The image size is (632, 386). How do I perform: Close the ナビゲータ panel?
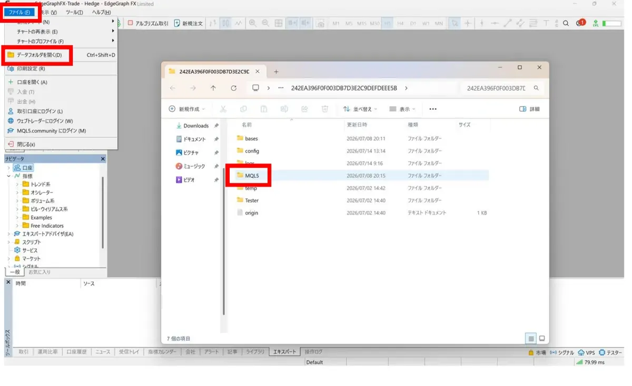point(103,159)
